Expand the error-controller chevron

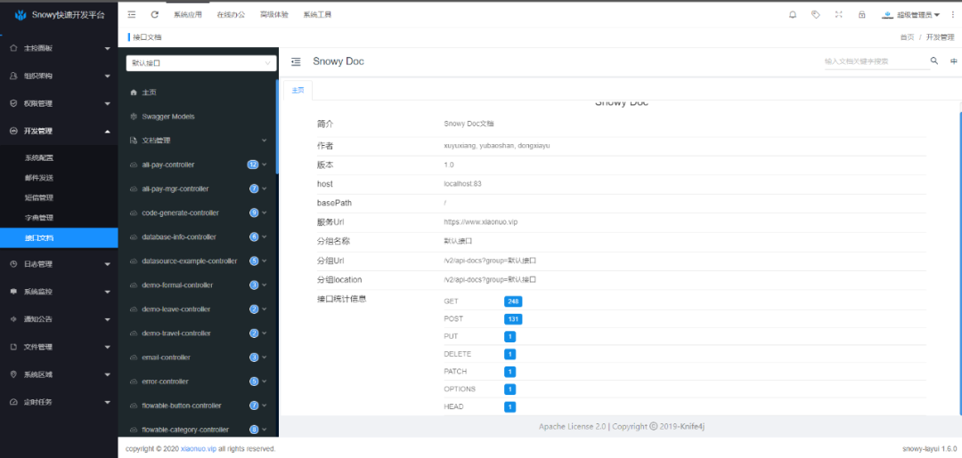click(265, 382)
